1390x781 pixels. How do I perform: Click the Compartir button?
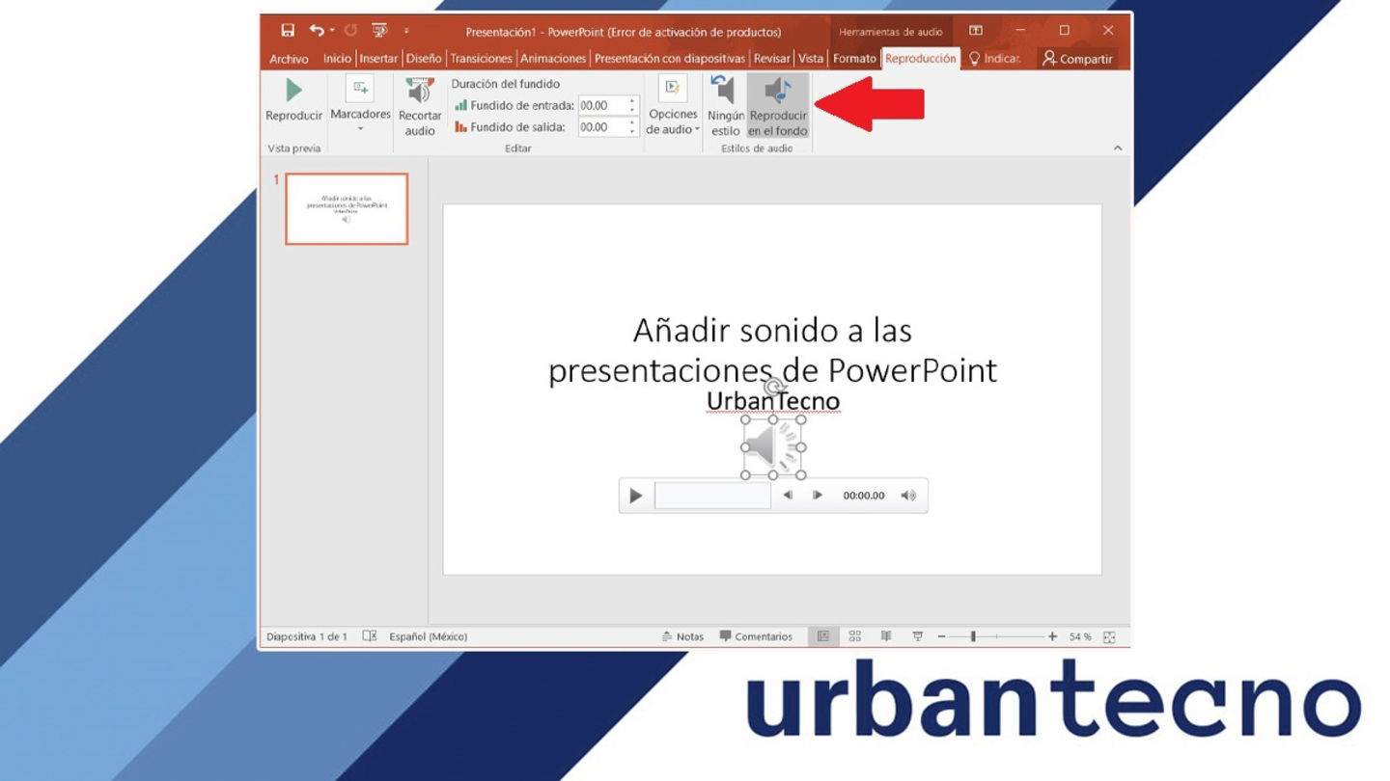[1077, 59]
